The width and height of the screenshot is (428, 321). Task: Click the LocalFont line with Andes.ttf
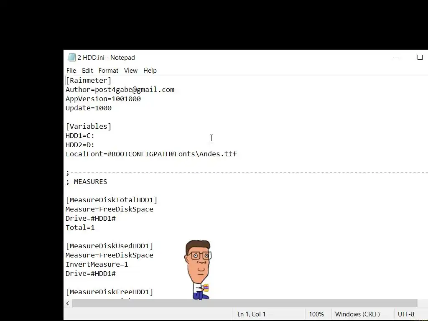(151, 154)
